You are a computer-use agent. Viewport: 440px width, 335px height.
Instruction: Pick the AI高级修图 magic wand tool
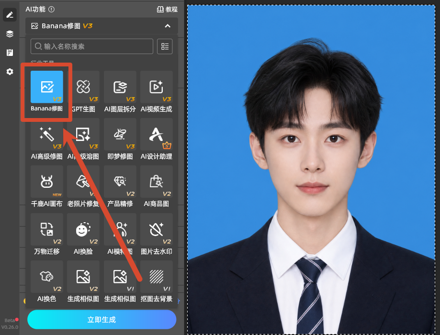[x=47, y=134]
